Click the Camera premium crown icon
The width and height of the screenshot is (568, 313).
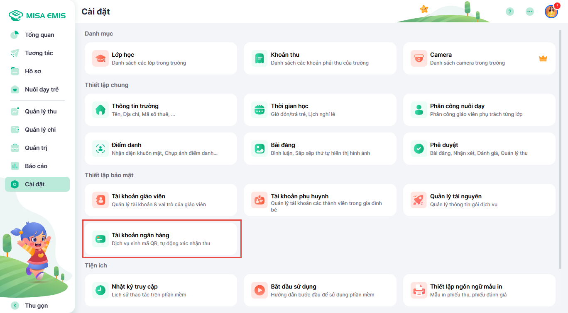pos(543,59)
